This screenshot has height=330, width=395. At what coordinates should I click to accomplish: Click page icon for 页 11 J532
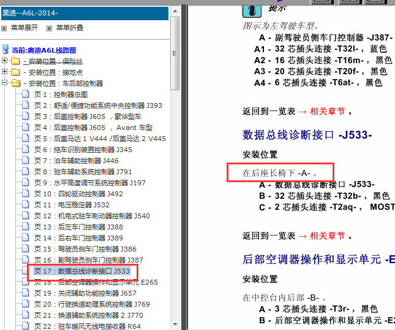(26, 204)
